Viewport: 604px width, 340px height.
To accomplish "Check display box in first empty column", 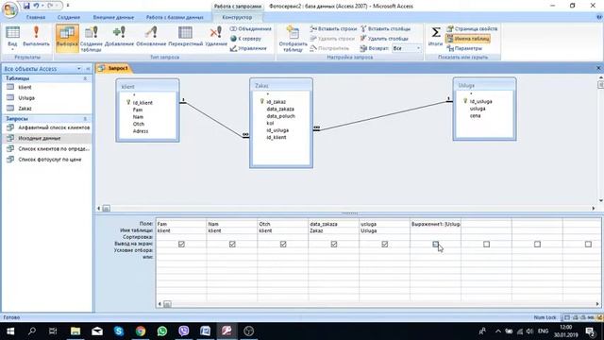I will pos(487,244).
